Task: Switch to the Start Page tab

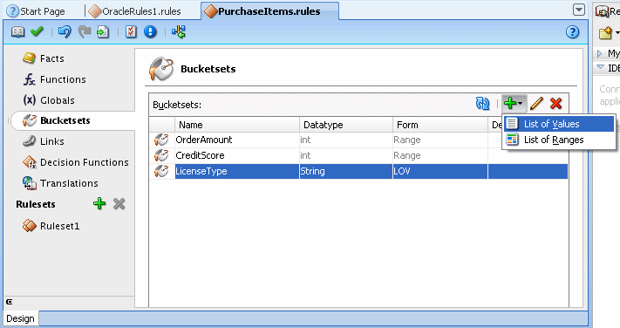Action: pyautogui.click(x=37, y=11)
